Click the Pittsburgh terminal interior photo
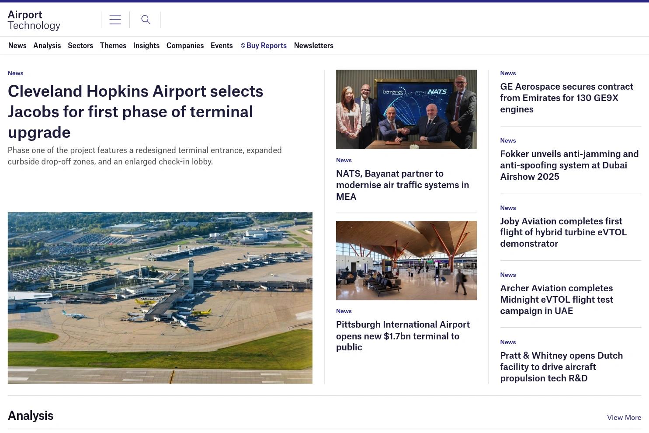 coord(406,260)
